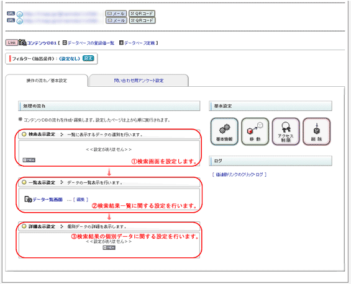This screenshot has height=284, width=351.
Task: Click the second メール button
Action: point(116,20)
